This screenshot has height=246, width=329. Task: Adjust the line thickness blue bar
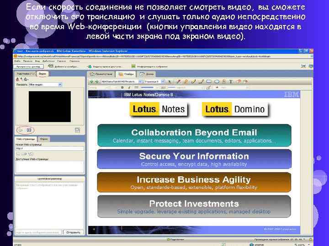(147, 87)
